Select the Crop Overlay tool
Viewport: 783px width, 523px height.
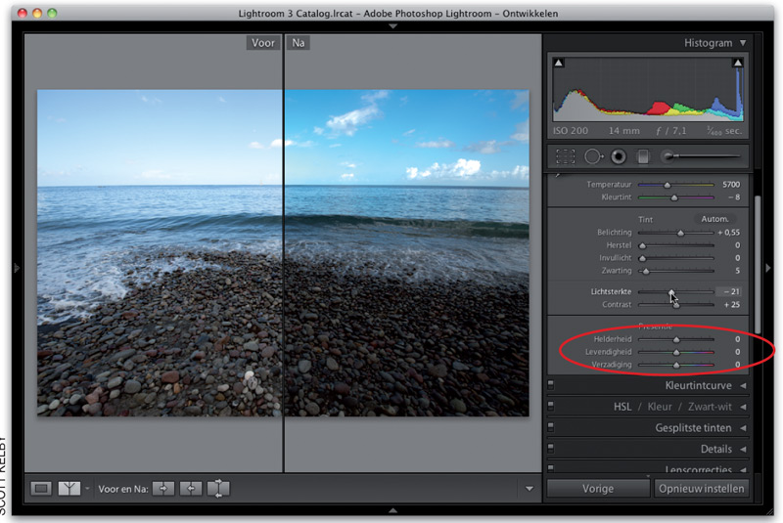click(566, 156)
